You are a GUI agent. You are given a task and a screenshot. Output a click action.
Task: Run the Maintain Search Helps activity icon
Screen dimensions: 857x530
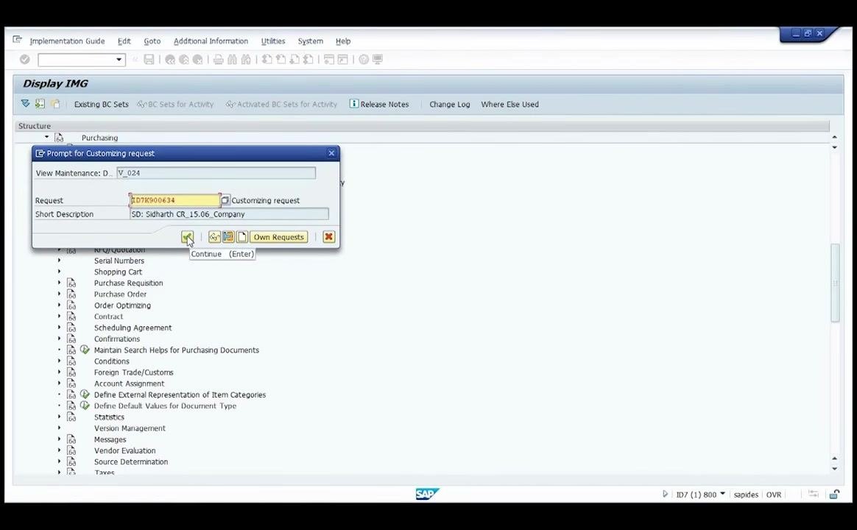[x=85, y=350]
